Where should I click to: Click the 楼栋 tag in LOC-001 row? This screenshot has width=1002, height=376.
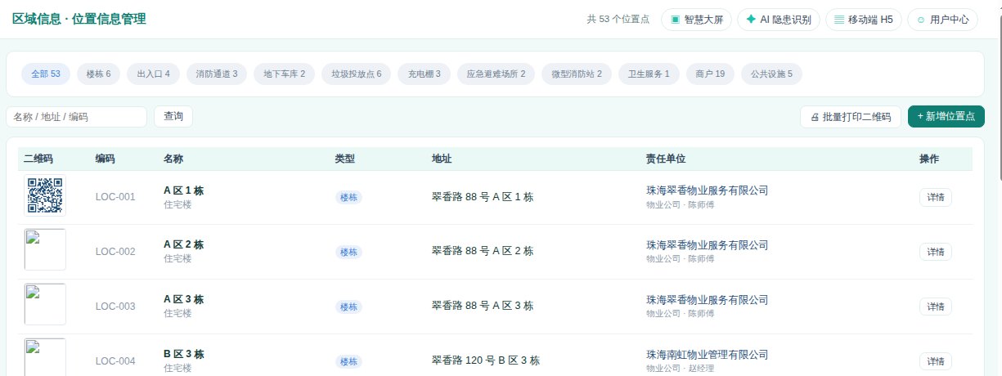[x=348, y=197]
